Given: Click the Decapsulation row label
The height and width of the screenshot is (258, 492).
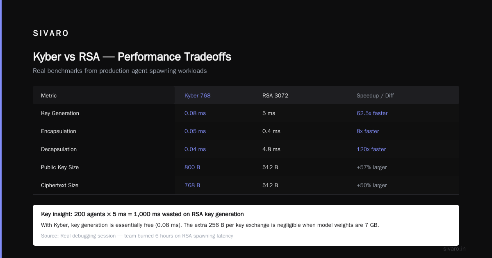Looking at the screenshot, I should click(x=59, y=149).
